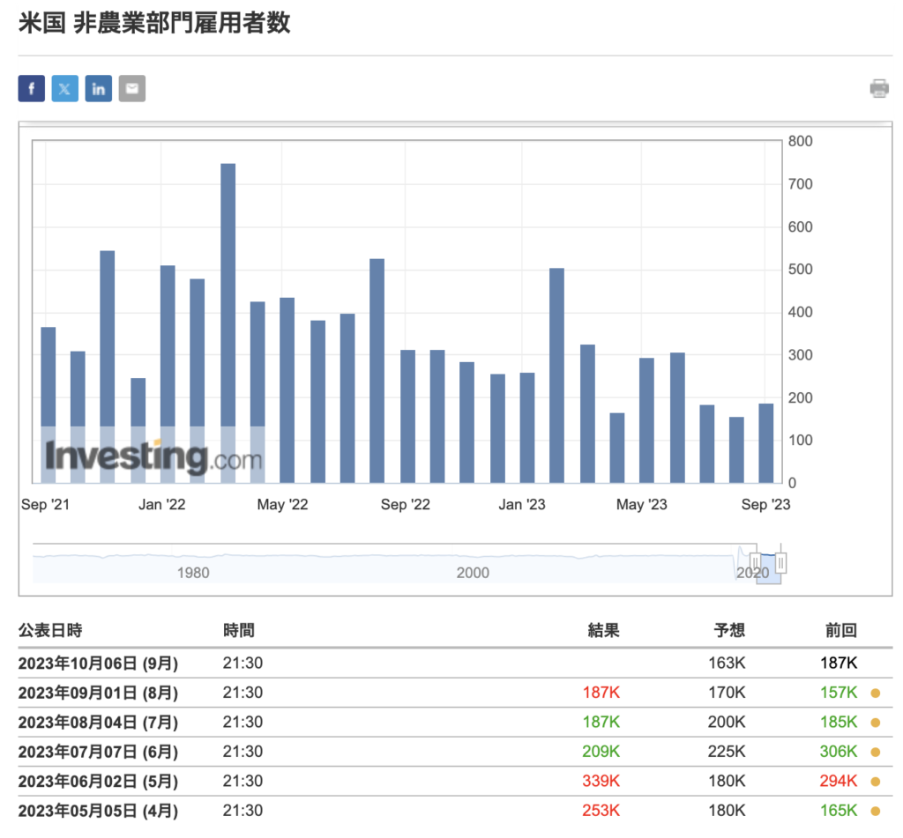
Task: Click the Jan '23 axis label
Action: coord(522,505)
